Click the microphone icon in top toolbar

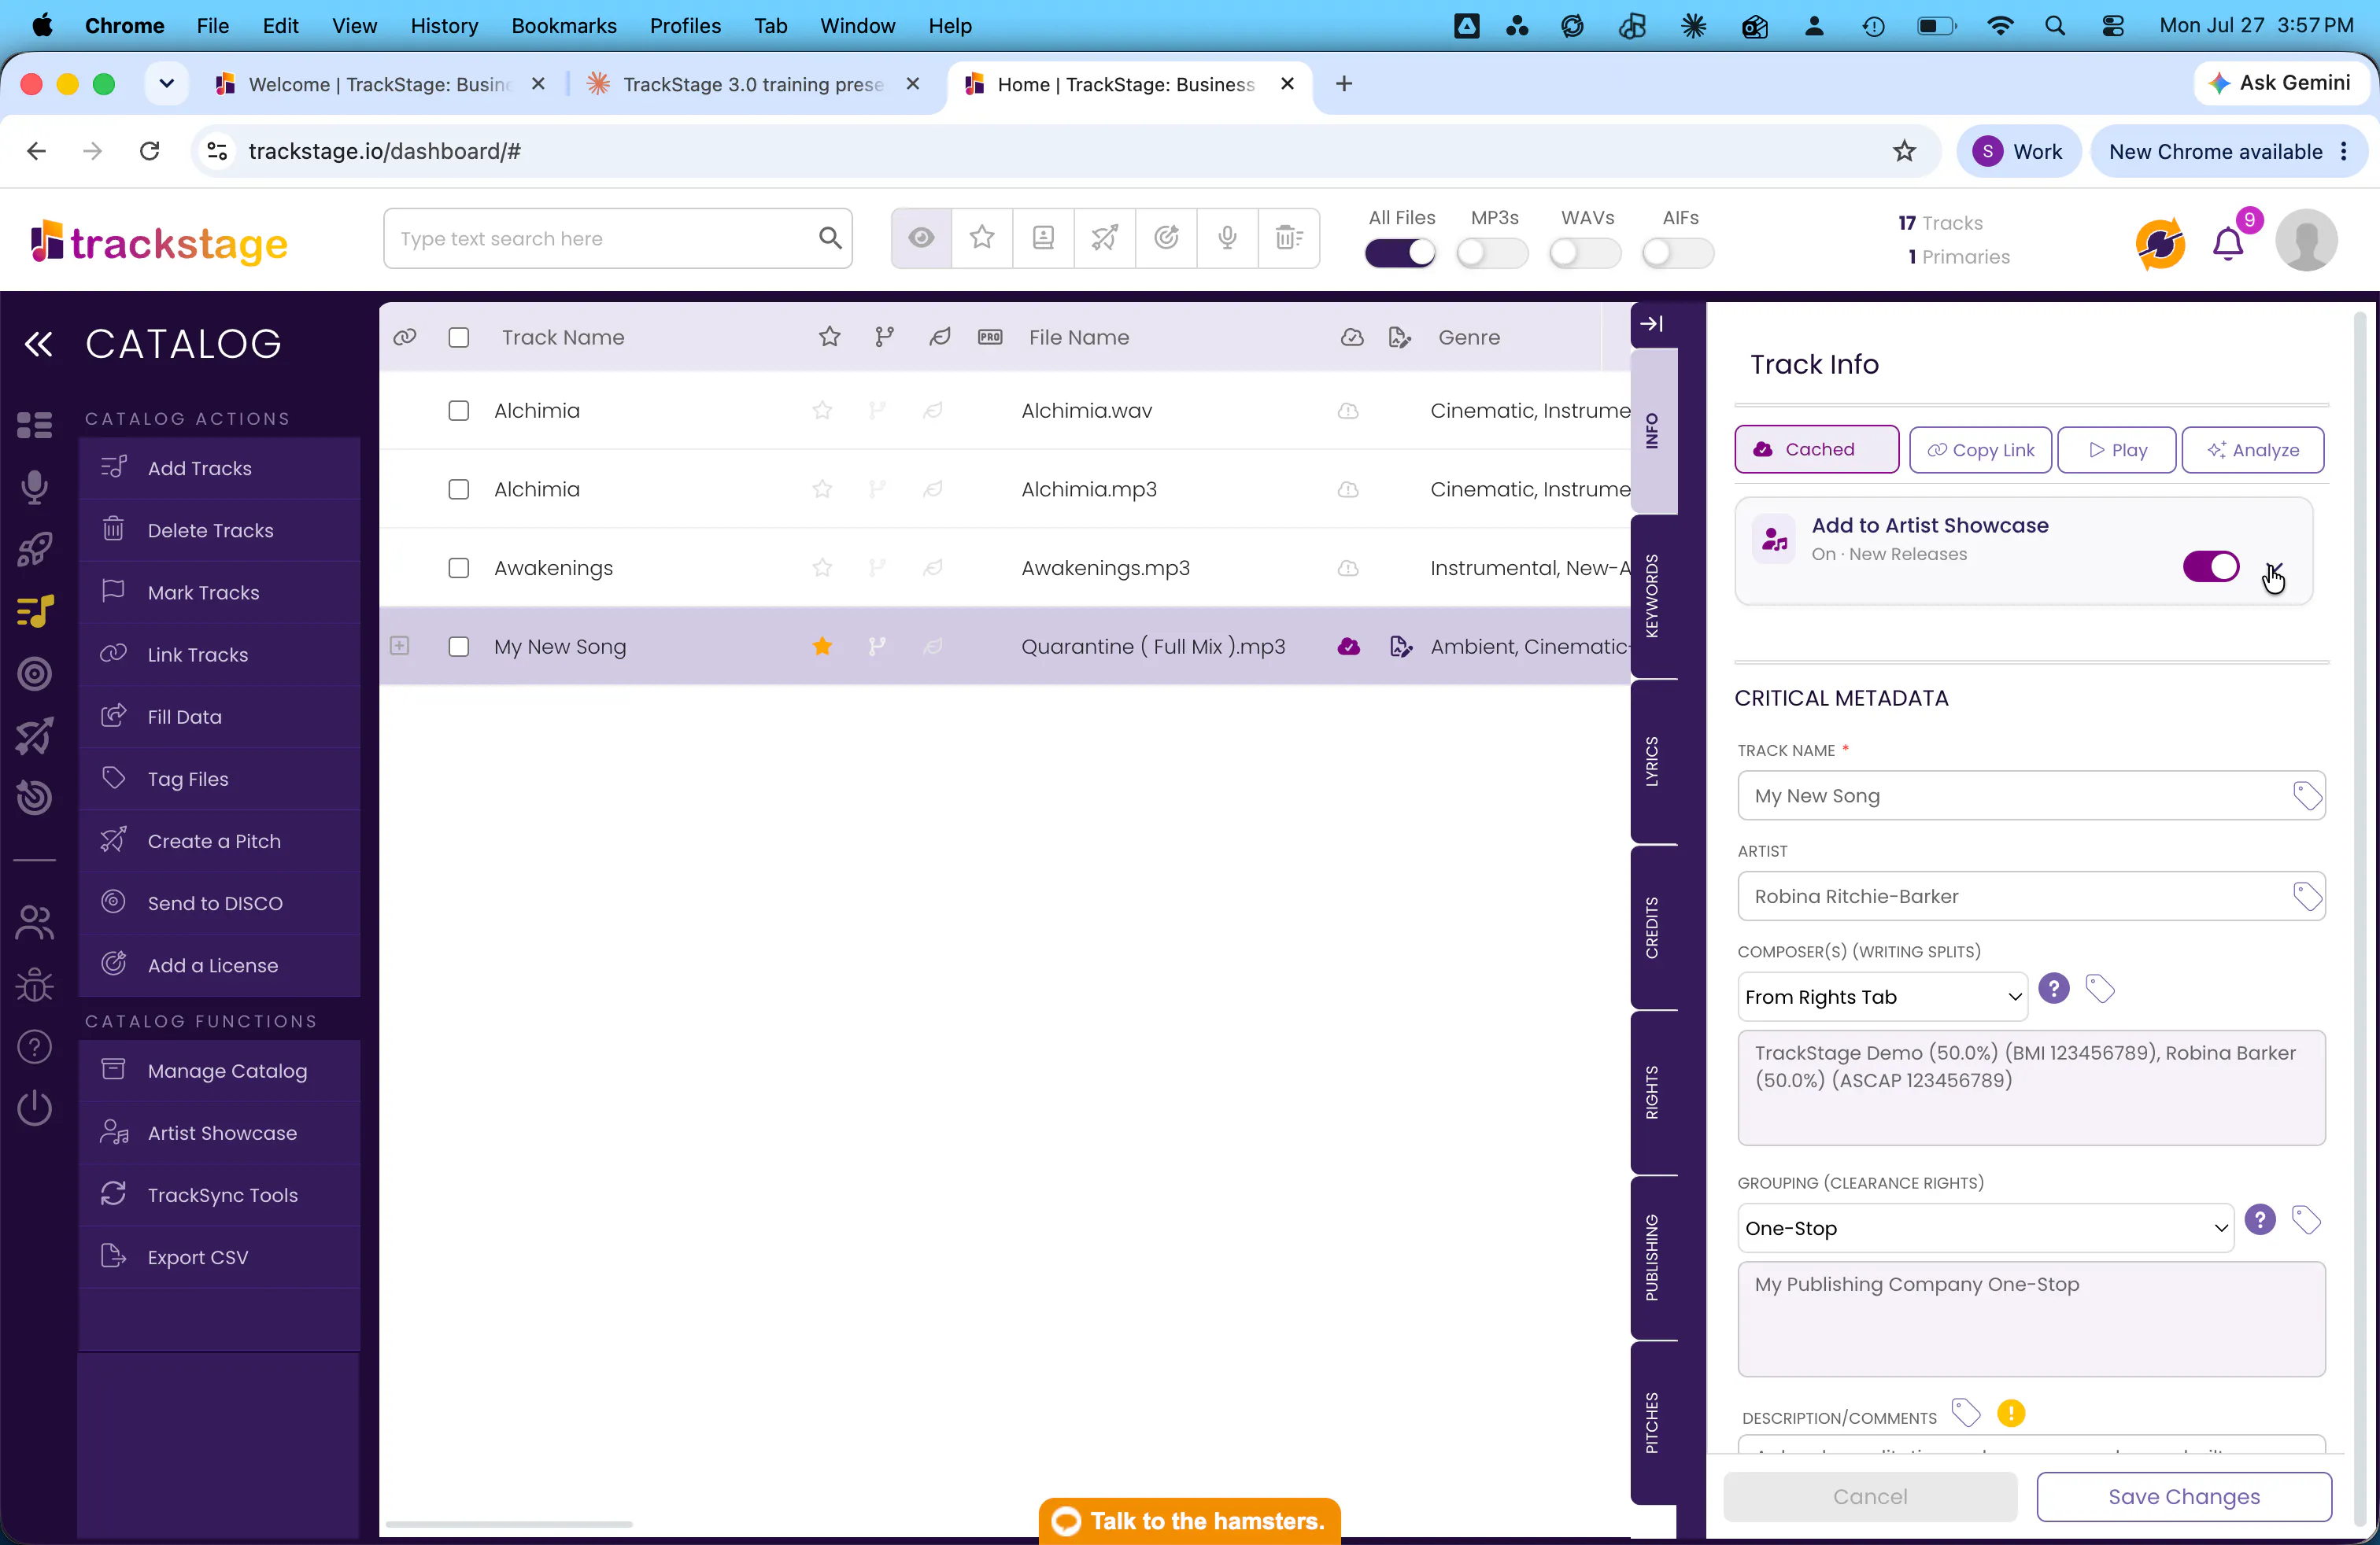click(1227, 238)
